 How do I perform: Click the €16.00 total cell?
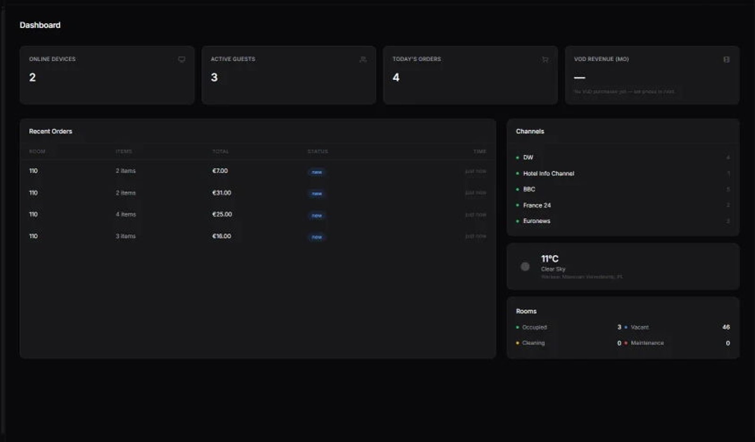point(222,236)
